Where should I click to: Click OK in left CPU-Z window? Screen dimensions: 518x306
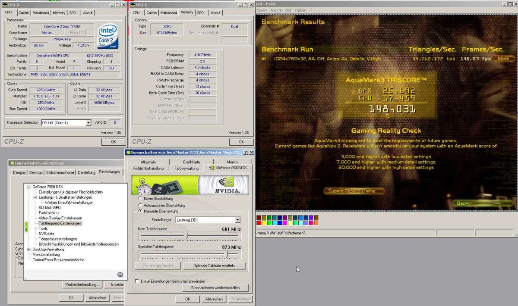[x=114, y=142]
